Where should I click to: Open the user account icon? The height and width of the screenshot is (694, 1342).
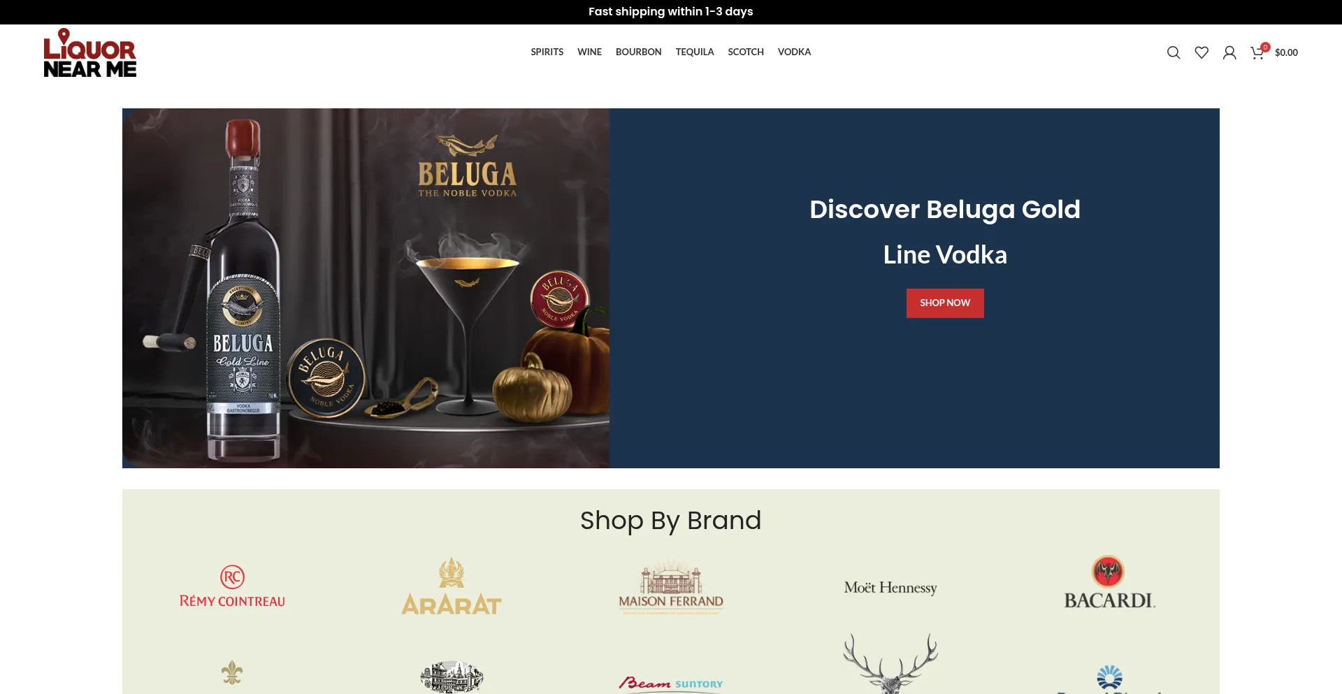click(1229, 52)
